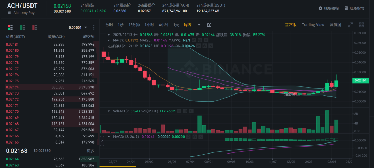
Task: Click 更多 to view more trades
Action: pos(90,151)
